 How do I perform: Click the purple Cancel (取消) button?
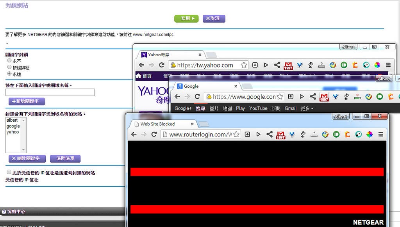[214, 18]
